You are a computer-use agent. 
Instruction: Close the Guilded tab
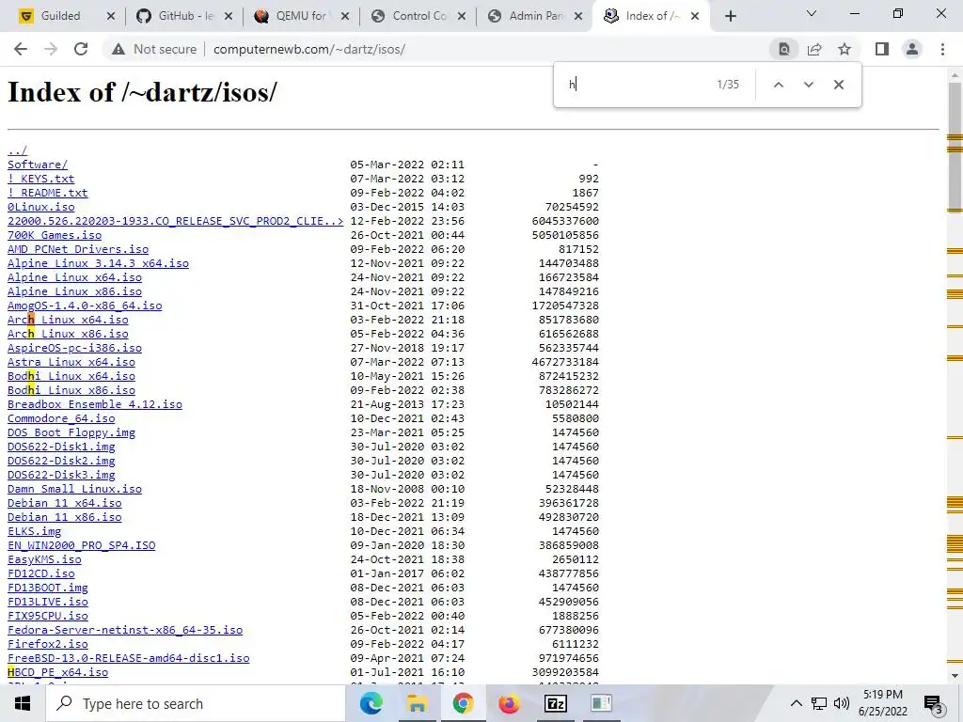(x=111, y=17)
